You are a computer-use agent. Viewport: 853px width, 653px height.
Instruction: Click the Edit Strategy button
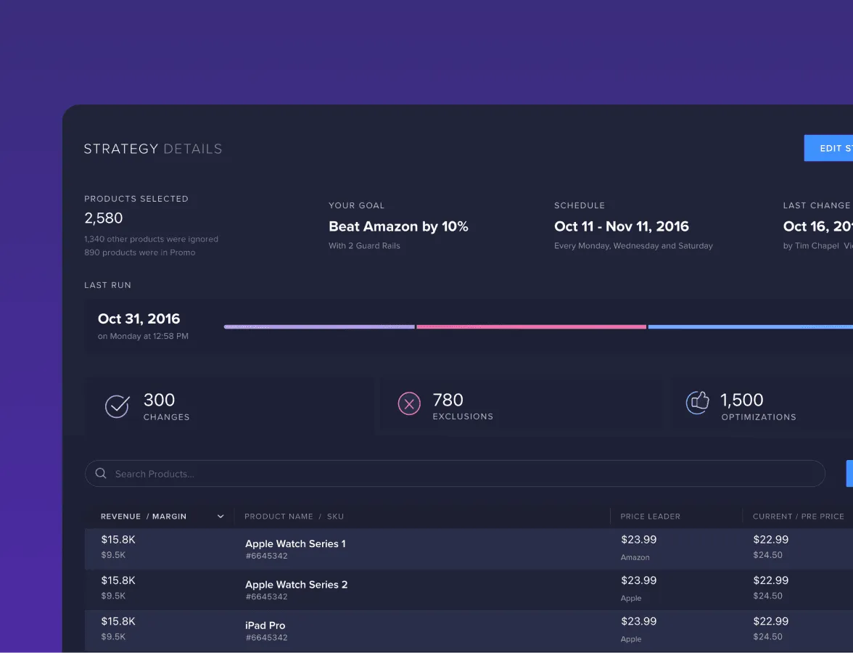(828, 148)
